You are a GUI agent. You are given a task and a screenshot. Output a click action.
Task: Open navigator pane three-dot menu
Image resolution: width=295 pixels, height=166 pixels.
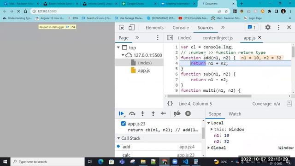[x=158, y=38]
